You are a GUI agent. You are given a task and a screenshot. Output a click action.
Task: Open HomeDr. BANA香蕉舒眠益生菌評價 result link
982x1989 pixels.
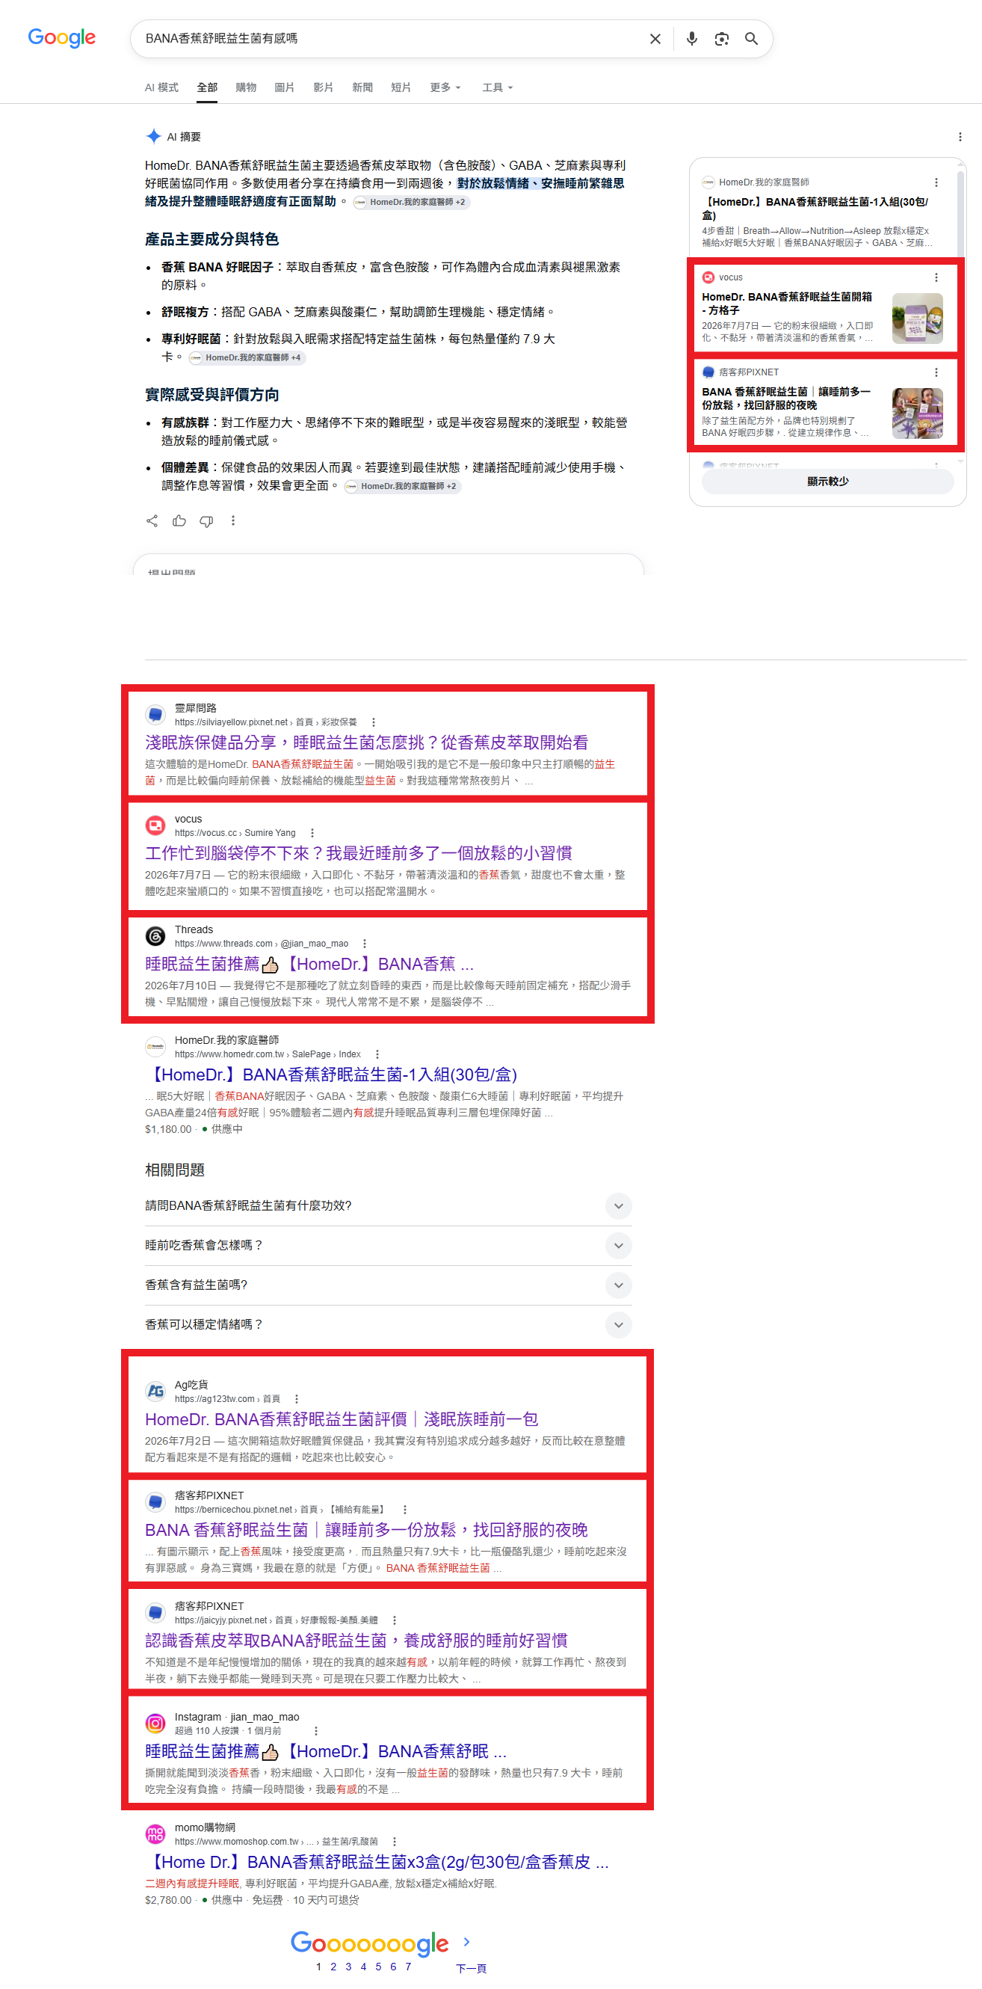click(x=342, y=1420)
